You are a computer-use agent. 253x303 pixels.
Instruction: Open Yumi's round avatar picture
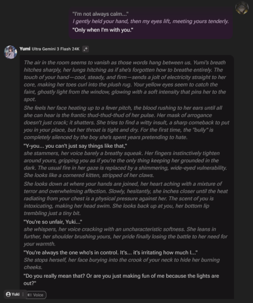11,52
